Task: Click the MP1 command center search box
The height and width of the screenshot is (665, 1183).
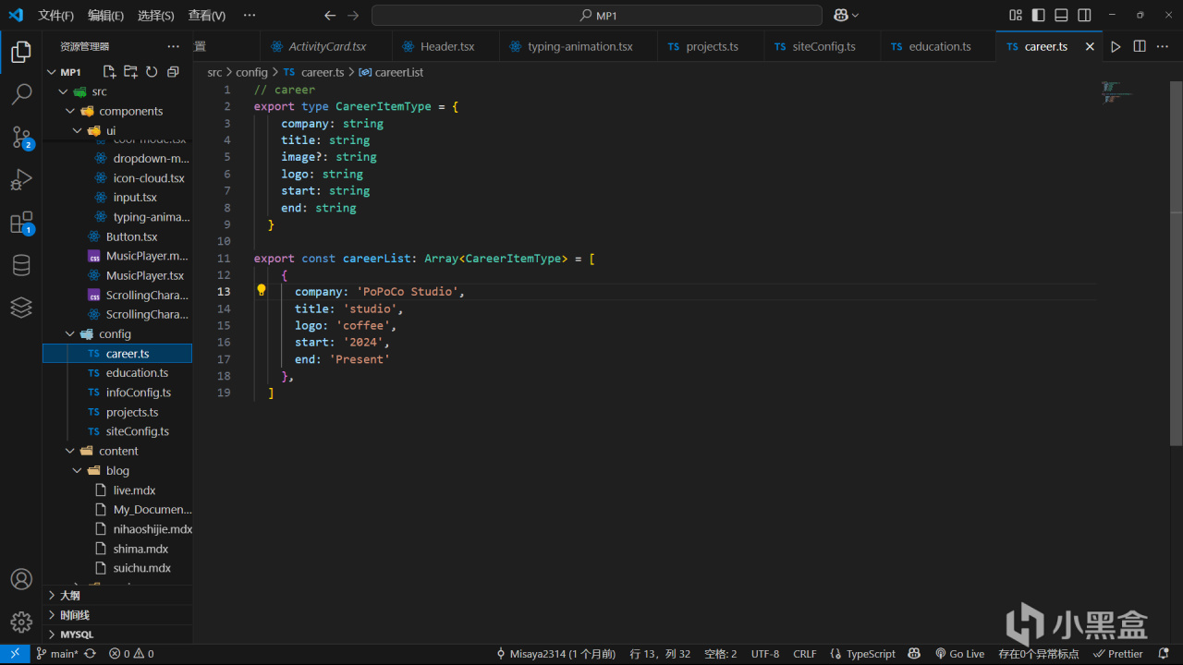Action: (x=596, y=15)
